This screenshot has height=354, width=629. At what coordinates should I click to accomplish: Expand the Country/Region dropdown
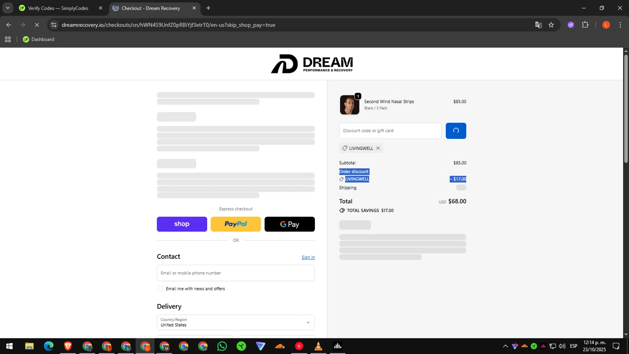tap(236, 323)
